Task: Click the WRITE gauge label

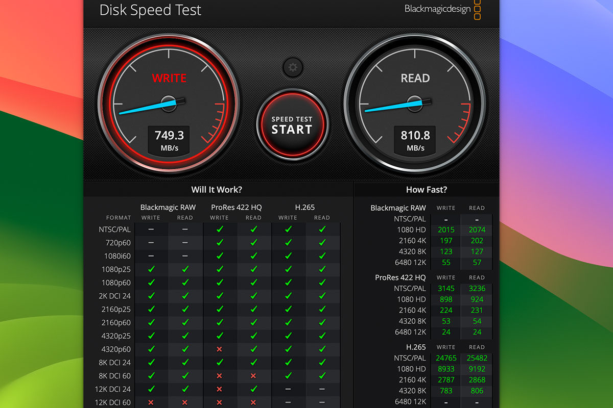Action: 169,79
